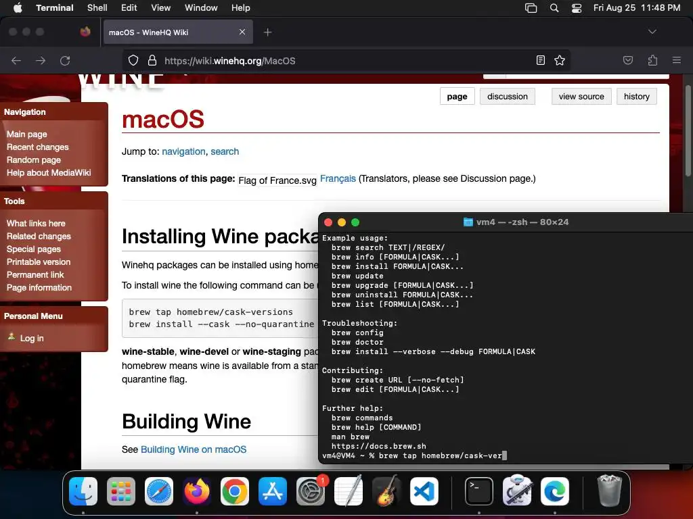Open System Settings with update badge
The width and height of the screenshot is (693, 519).
click(311, 491)
